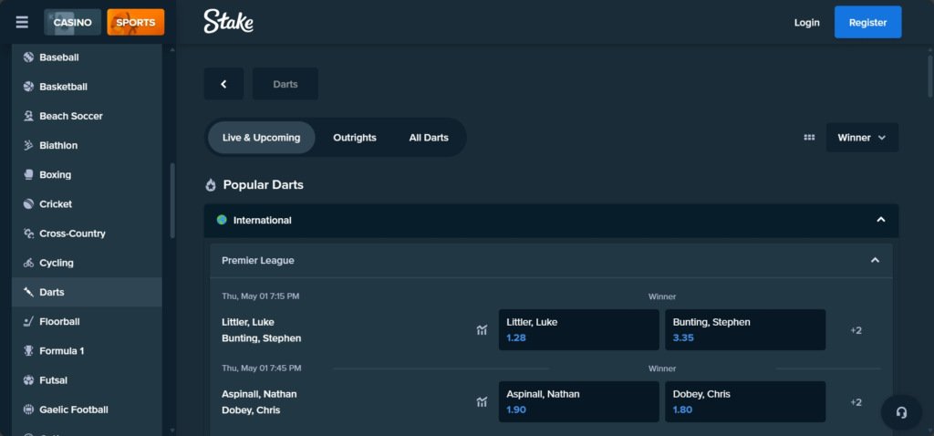Click the Premier League heading text
This screenshot has width=934, height=436.
tap(258, 260)
